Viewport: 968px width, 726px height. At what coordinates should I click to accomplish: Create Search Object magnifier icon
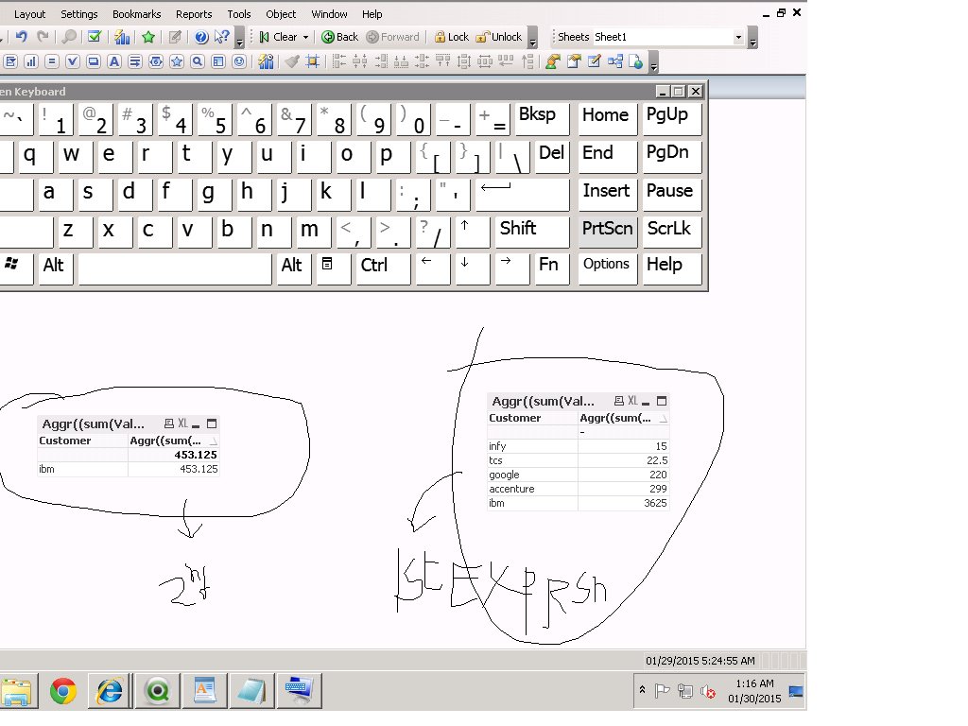198,61
